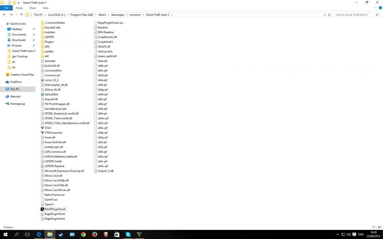The width and height of the screenshot is (383, 239).
Task: Refresh the current folder view
Action: tap(329, 15)
